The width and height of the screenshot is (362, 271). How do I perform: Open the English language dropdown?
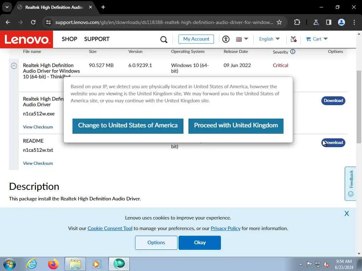point(269,39)
